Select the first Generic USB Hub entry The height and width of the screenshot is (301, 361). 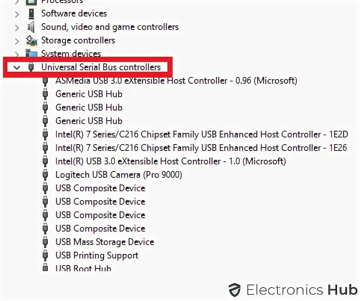pyautogui.click(x=89, y=94)
